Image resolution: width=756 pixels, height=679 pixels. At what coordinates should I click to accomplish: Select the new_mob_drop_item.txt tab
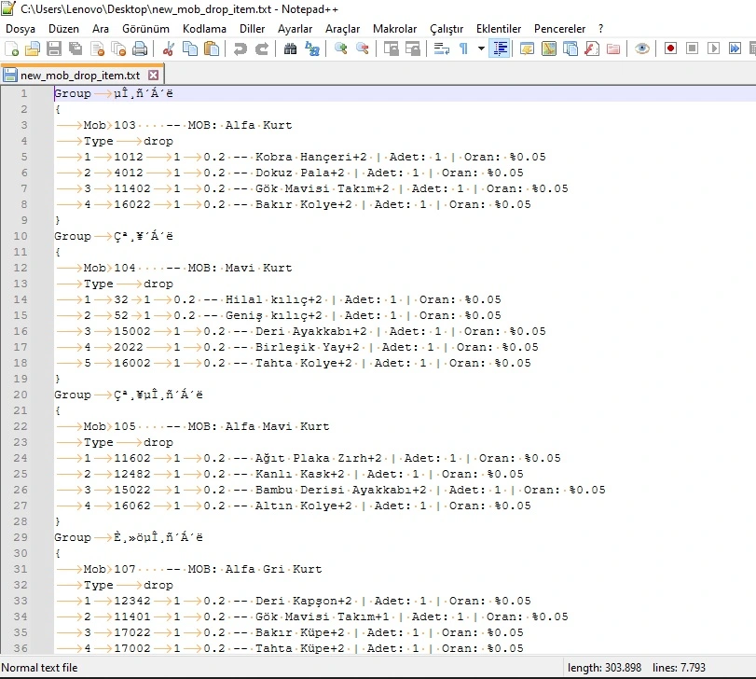(x=79, y=75)
